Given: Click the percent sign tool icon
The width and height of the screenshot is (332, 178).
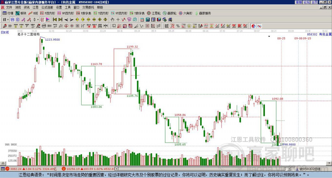Looking at the screenshot, I should pos(178,26).
